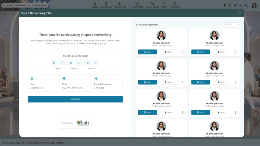Click the 'December 3rd' date value
The width and height of the screenshot is (260, 146).
[36, 88]
